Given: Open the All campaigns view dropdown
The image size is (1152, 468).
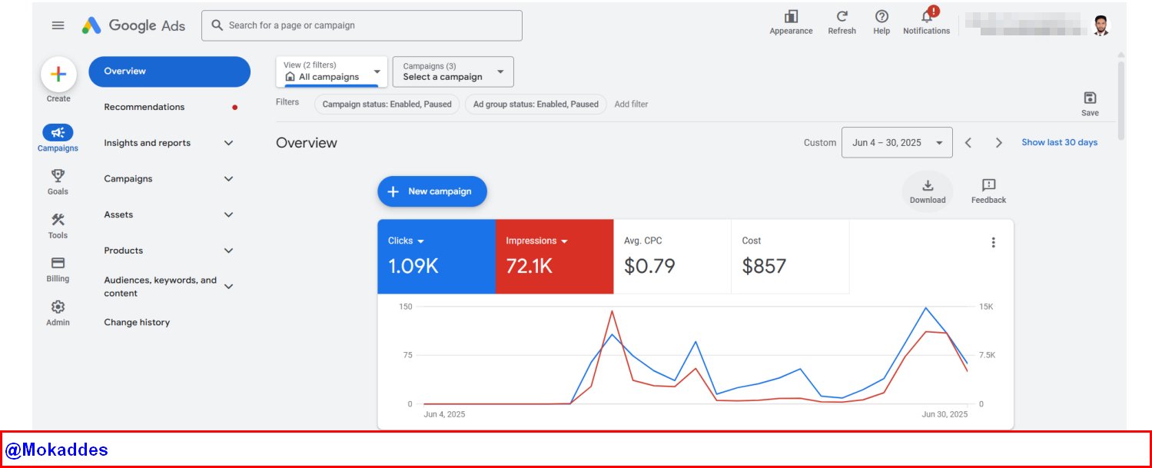Looking at the screenshot, I should 332,71.
